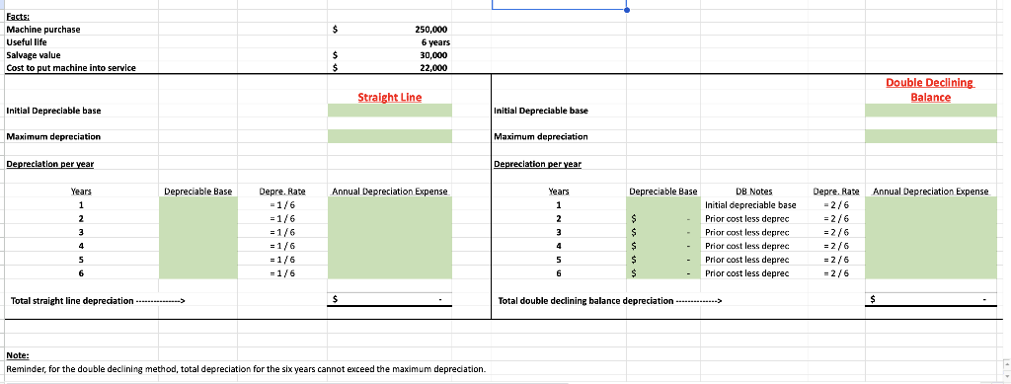Select the 'Years' header in Straight Line table

coord(81,192)
